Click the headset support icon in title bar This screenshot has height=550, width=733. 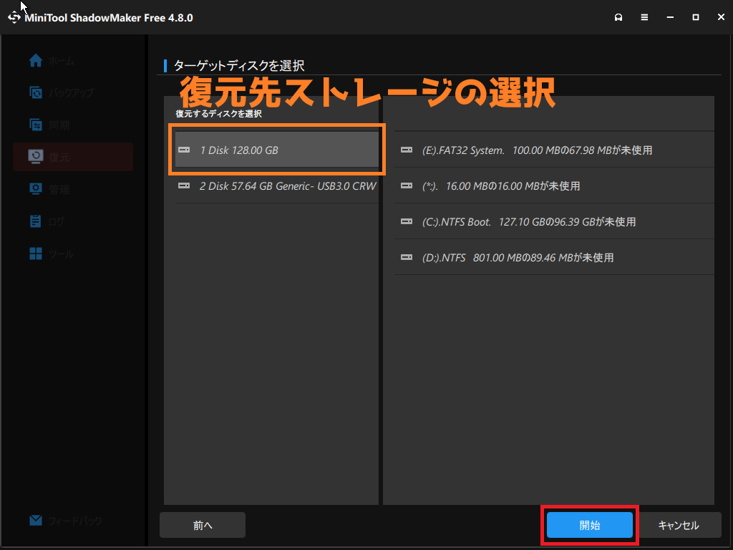[x=618, y=17]
